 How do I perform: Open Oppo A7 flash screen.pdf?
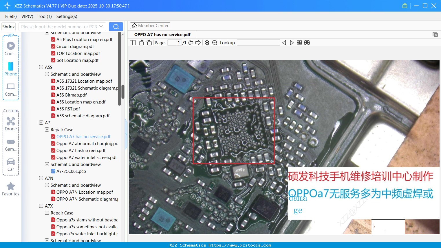click(81, 150)
